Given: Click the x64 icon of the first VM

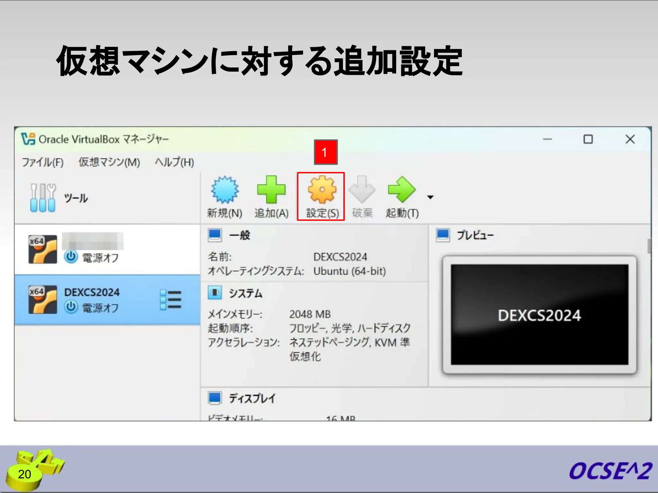Looking at the screenshot, I should tap(43, 249).
